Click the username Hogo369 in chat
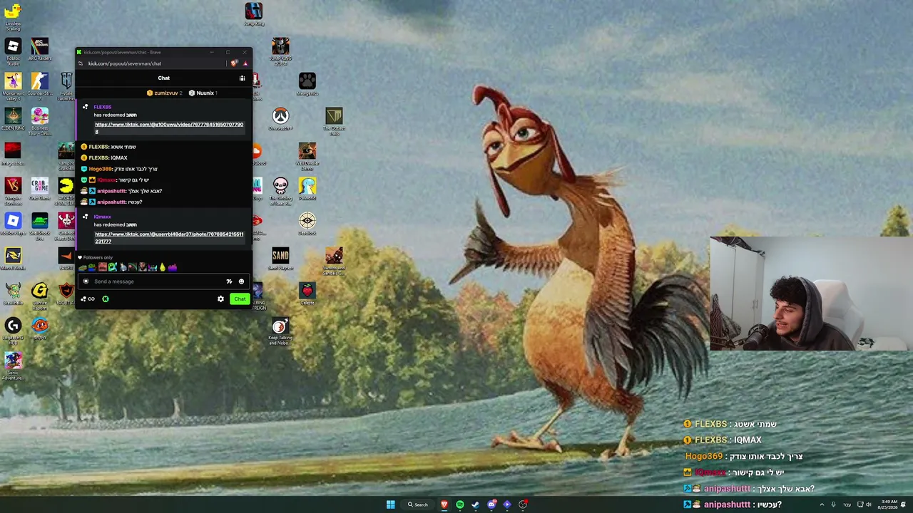Screen dimensions: 913x513 point(101,169)
